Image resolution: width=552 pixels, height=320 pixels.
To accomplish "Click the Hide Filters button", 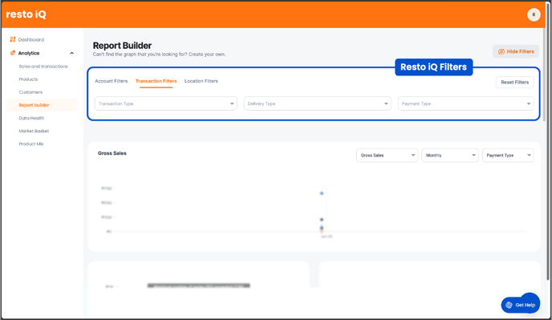I will (516, 51).
